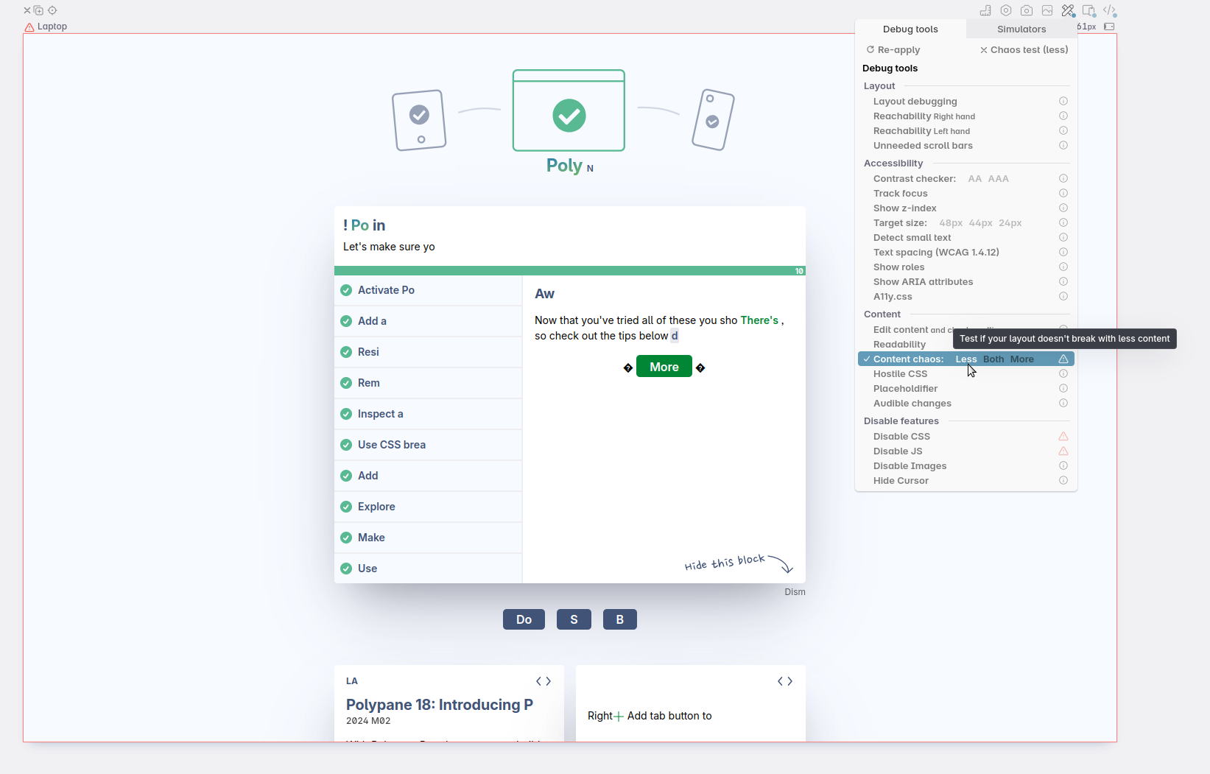
Task: Click previous arrow on the Polypane 18 card
Action: [539, 681]
